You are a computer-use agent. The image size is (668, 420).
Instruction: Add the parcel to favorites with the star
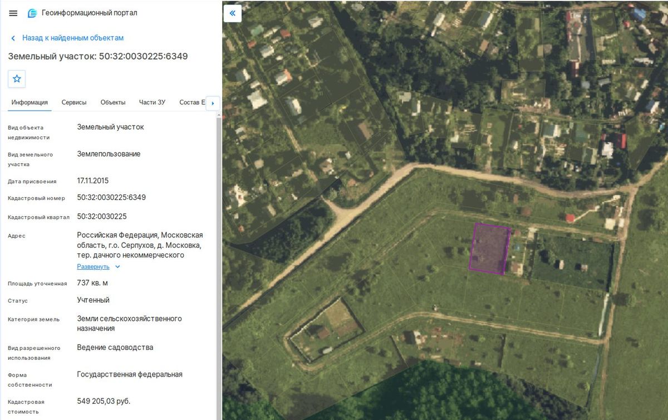tap(17, 79)
